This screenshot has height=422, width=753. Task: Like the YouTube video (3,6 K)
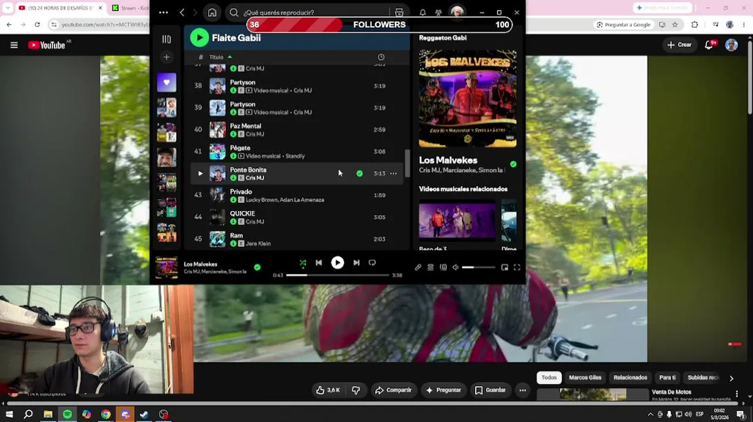coord(327,390)
